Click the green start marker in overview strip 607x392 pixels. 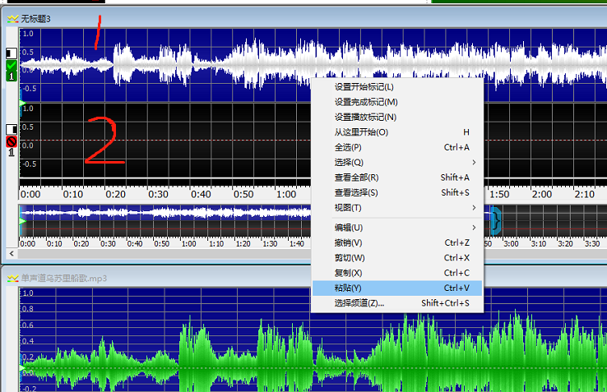point(23,221)
